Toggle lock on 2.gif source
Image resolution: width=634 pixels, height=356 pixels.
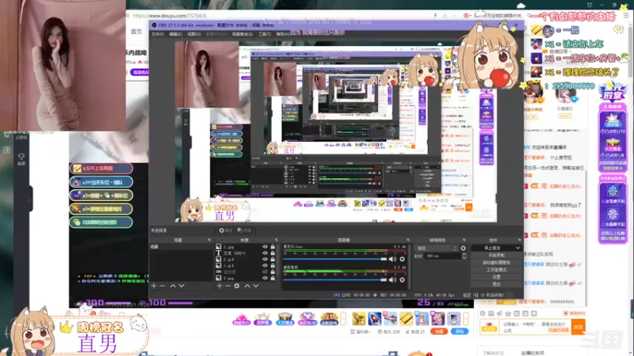pos(273,259)
